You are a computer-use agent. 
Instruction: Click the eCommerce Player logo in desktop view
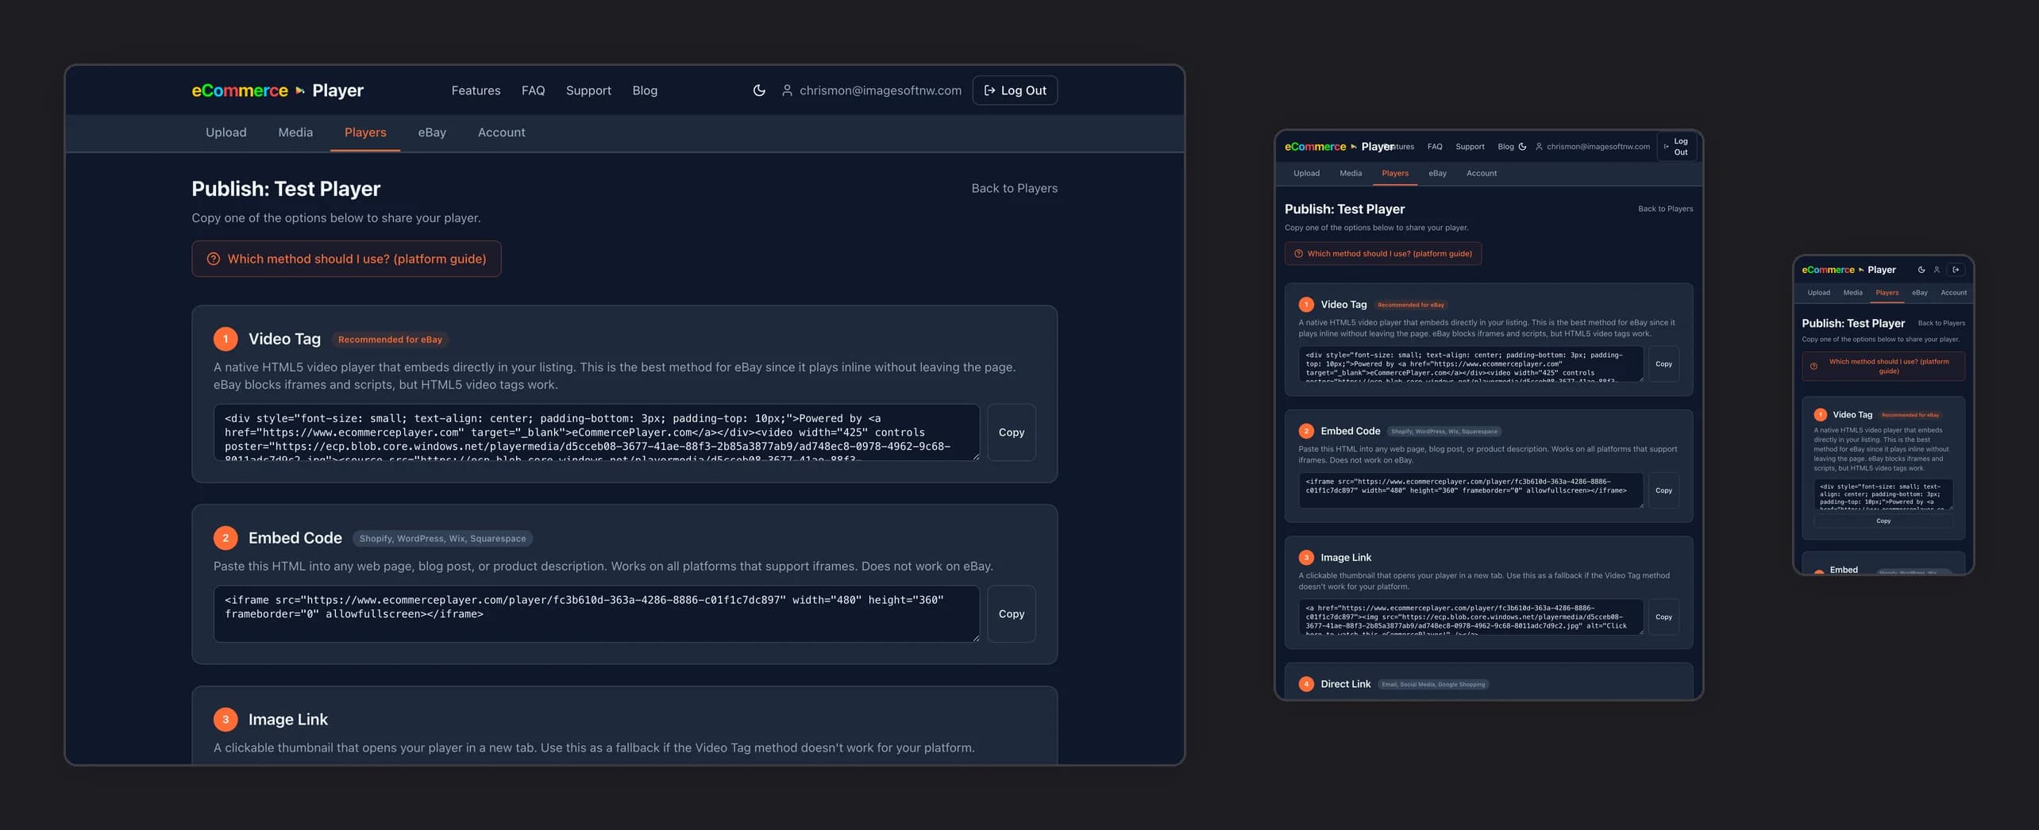click(277, 90)
